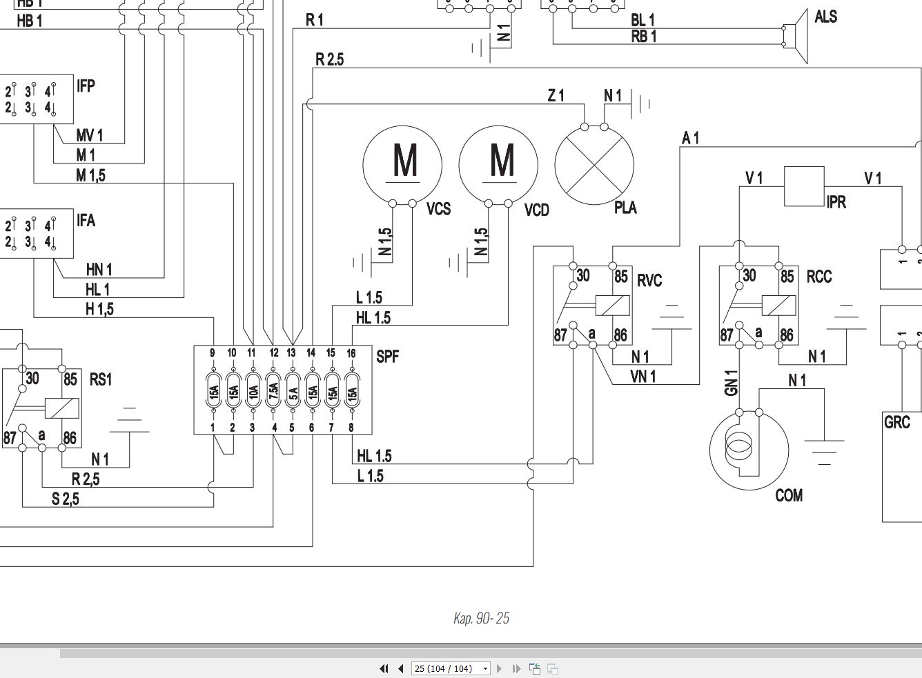
Task: Click the next view icon
Action: 552,668
